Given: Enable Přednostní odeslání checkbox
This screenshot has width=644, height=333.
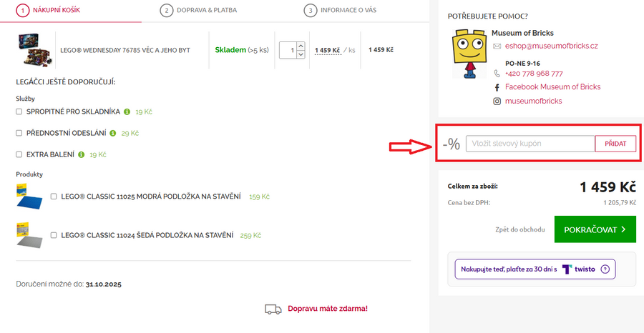Looking at the screenshot, I should pyautogui.click(x=19, y=133).
